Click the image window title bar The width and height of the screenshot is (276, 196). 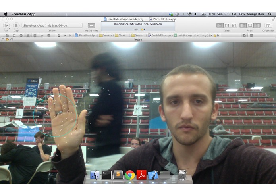138,40
